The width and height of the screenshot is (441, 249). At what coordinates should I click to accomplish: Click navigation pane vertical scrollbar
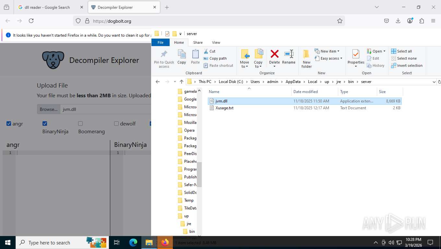pos(199,174)
